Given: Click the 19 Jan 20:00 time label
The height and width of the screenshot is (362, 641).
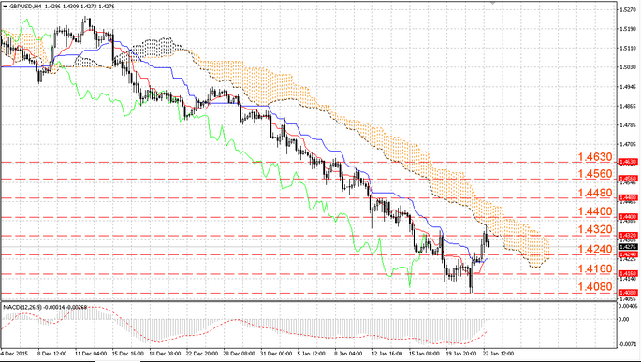Looking at the screenshot, I should tap(461, 353).
